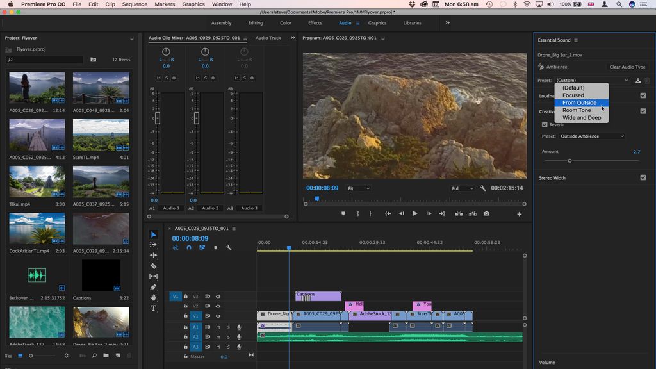Open the Fit zoom level dropdown
The height and width of the screenshot is (369, 656).
(x=359, y=188)
